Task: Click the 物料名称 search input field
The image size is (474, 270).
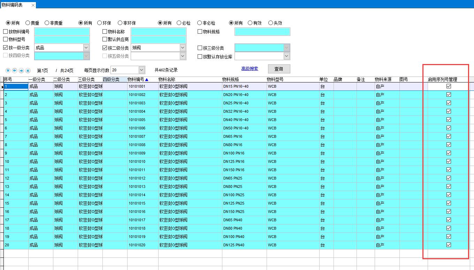Action: (159, 32)
